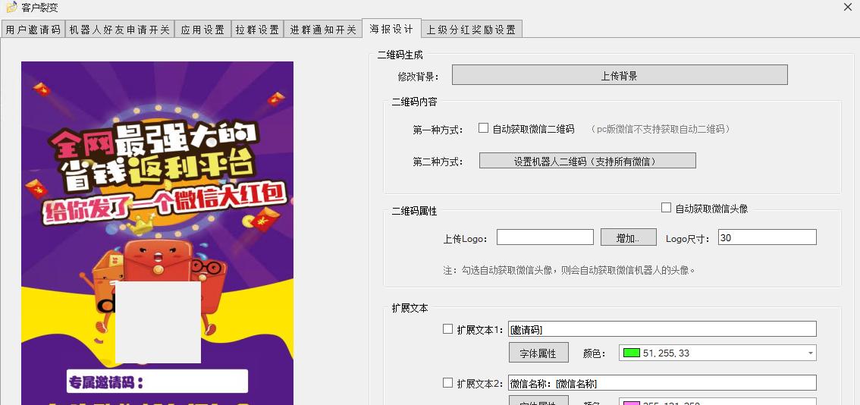Toggle 自动获取微信头像 checkbox
This screenshot has width=860, height=405.
click(666, 208)
